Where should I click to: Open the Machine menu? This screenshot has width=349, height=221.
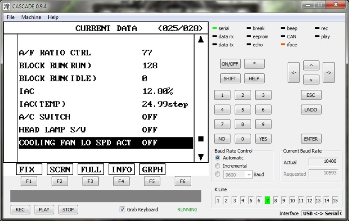[x=31, y=17]
